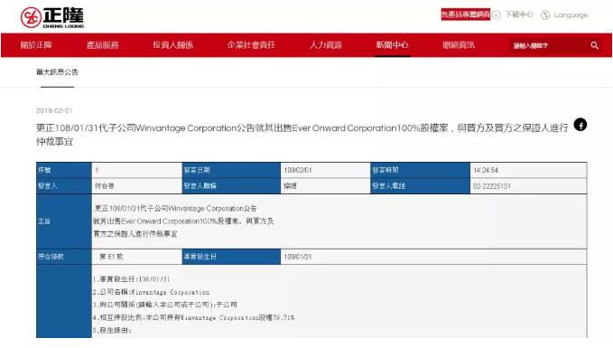613x348 pixels.
Task: Click the Cheng Loong logo
Action: [x=52, y=18]
